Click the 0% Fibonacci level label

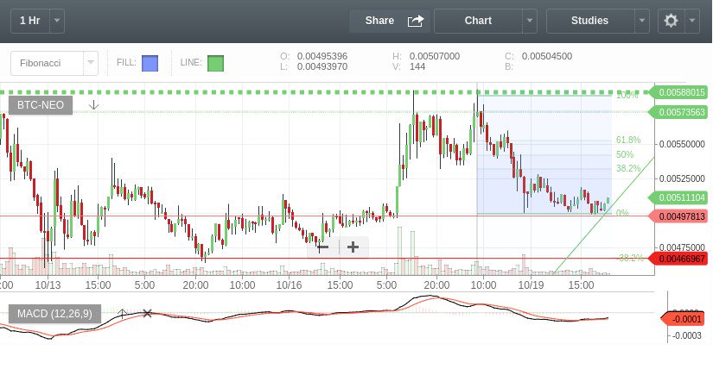click(x=622, y=213)
